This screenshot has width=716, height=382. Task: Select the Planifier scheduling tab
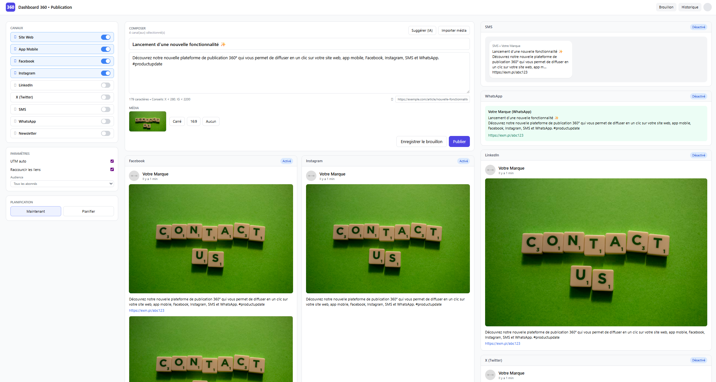coord(88,211)
